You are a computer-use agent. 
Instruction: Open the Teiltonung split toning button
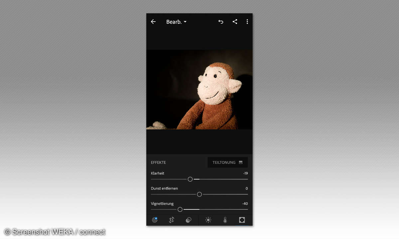point(228,162)
